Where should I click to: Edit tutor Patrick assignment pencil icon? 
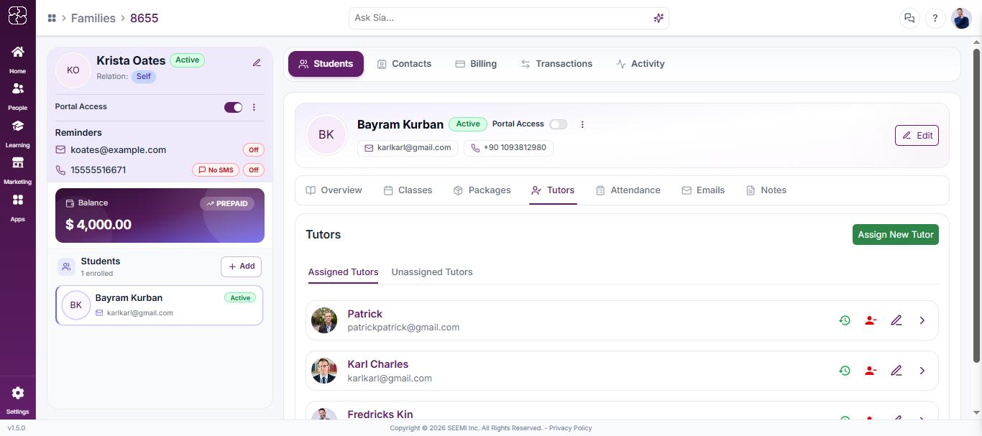click(896, 320)
